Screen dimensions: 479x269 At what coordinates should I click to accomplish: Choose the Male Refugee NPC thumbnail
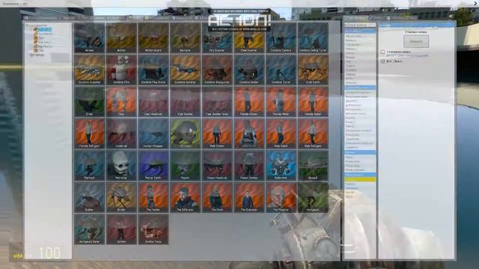(x=313, y=134)
